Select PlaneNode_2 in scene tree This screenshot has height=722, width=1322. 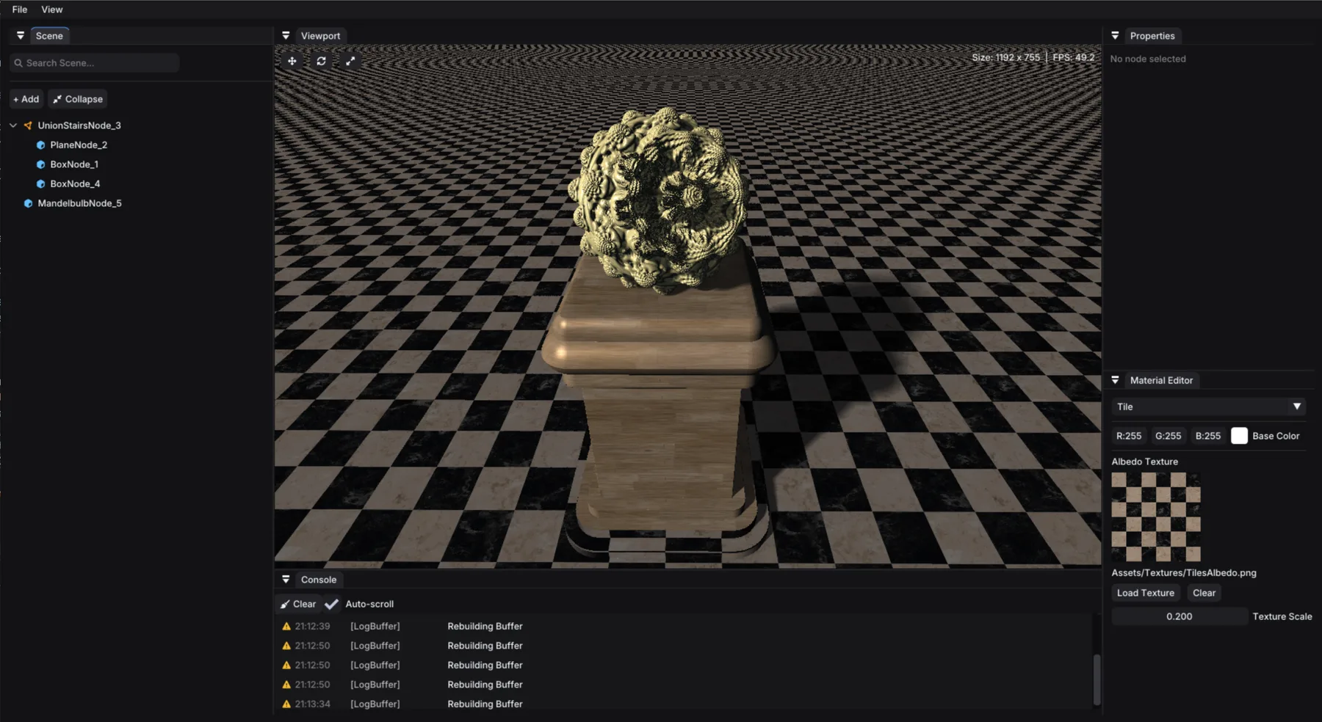79,145
